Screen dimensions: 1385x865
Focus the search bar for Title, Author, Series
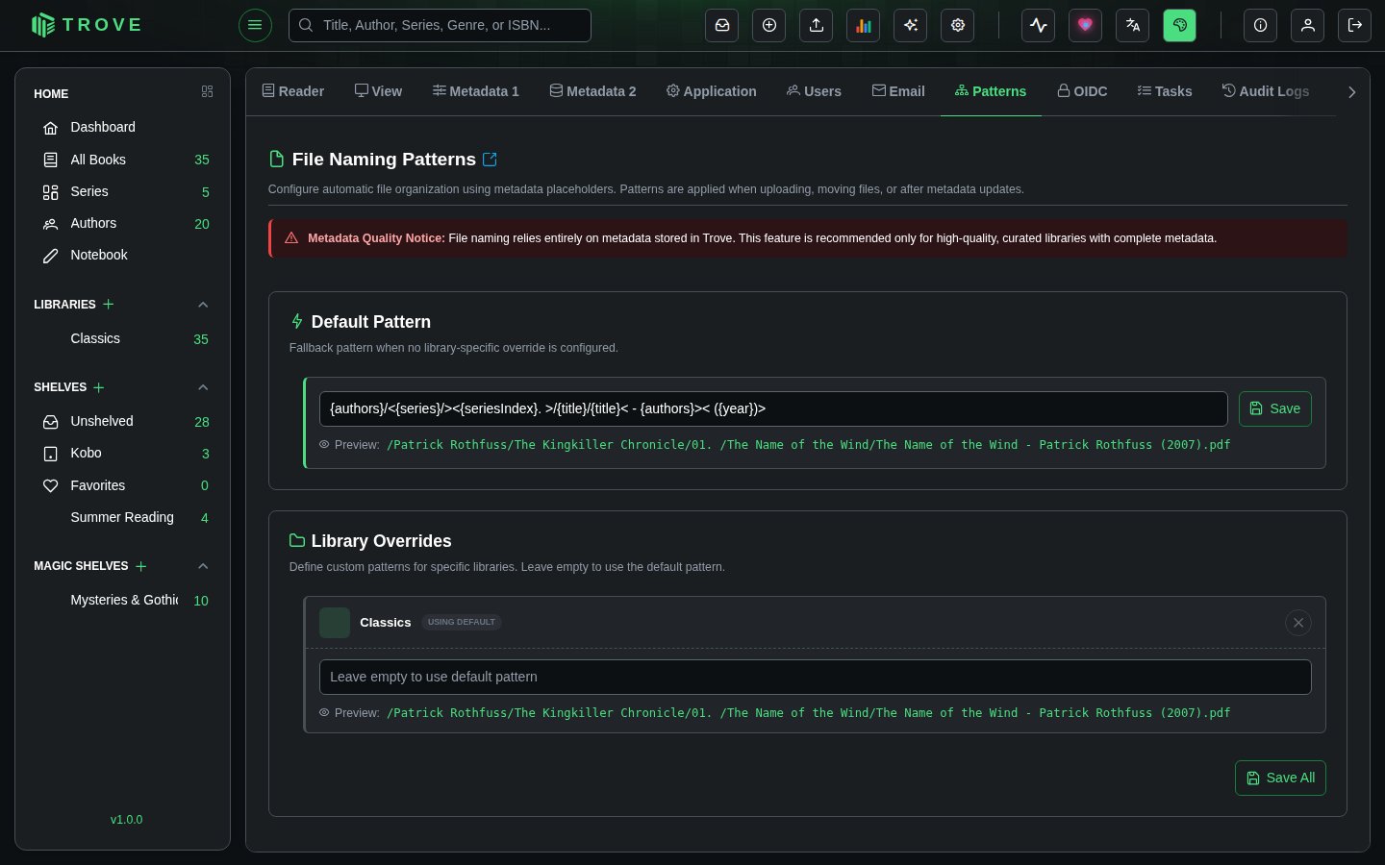point(440,25)
